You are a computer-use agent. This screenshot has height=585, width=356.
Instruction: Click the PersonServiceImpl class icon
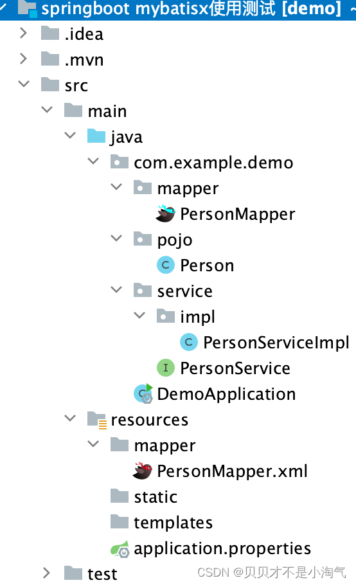point(189,342)
